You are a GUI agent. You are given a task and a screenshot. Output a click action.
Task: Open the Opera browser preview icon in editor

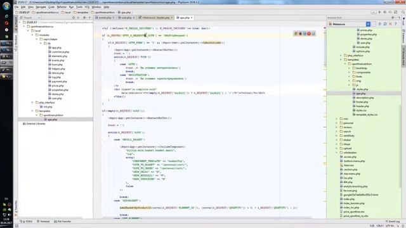309,34
